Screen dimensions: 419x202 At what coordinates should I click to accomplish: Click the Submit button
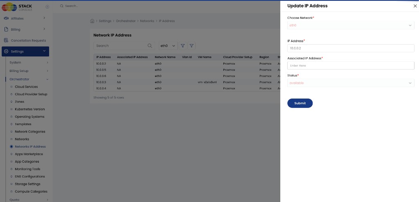point(300,103)
